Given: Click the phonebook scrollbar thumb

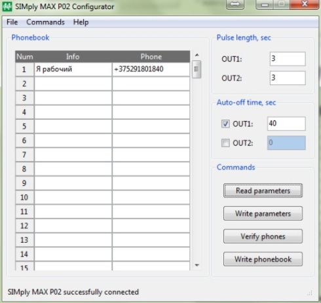Looking at the screenshot, I should click(x=197, y=69).
